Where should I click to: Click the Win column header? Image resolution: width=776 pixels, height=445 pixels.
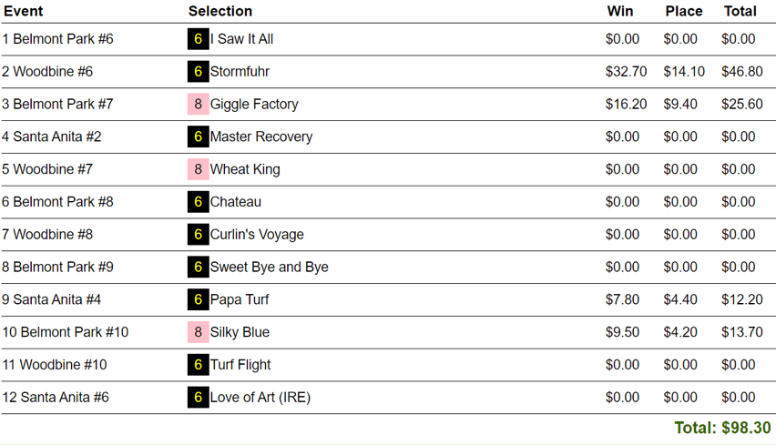620,11
